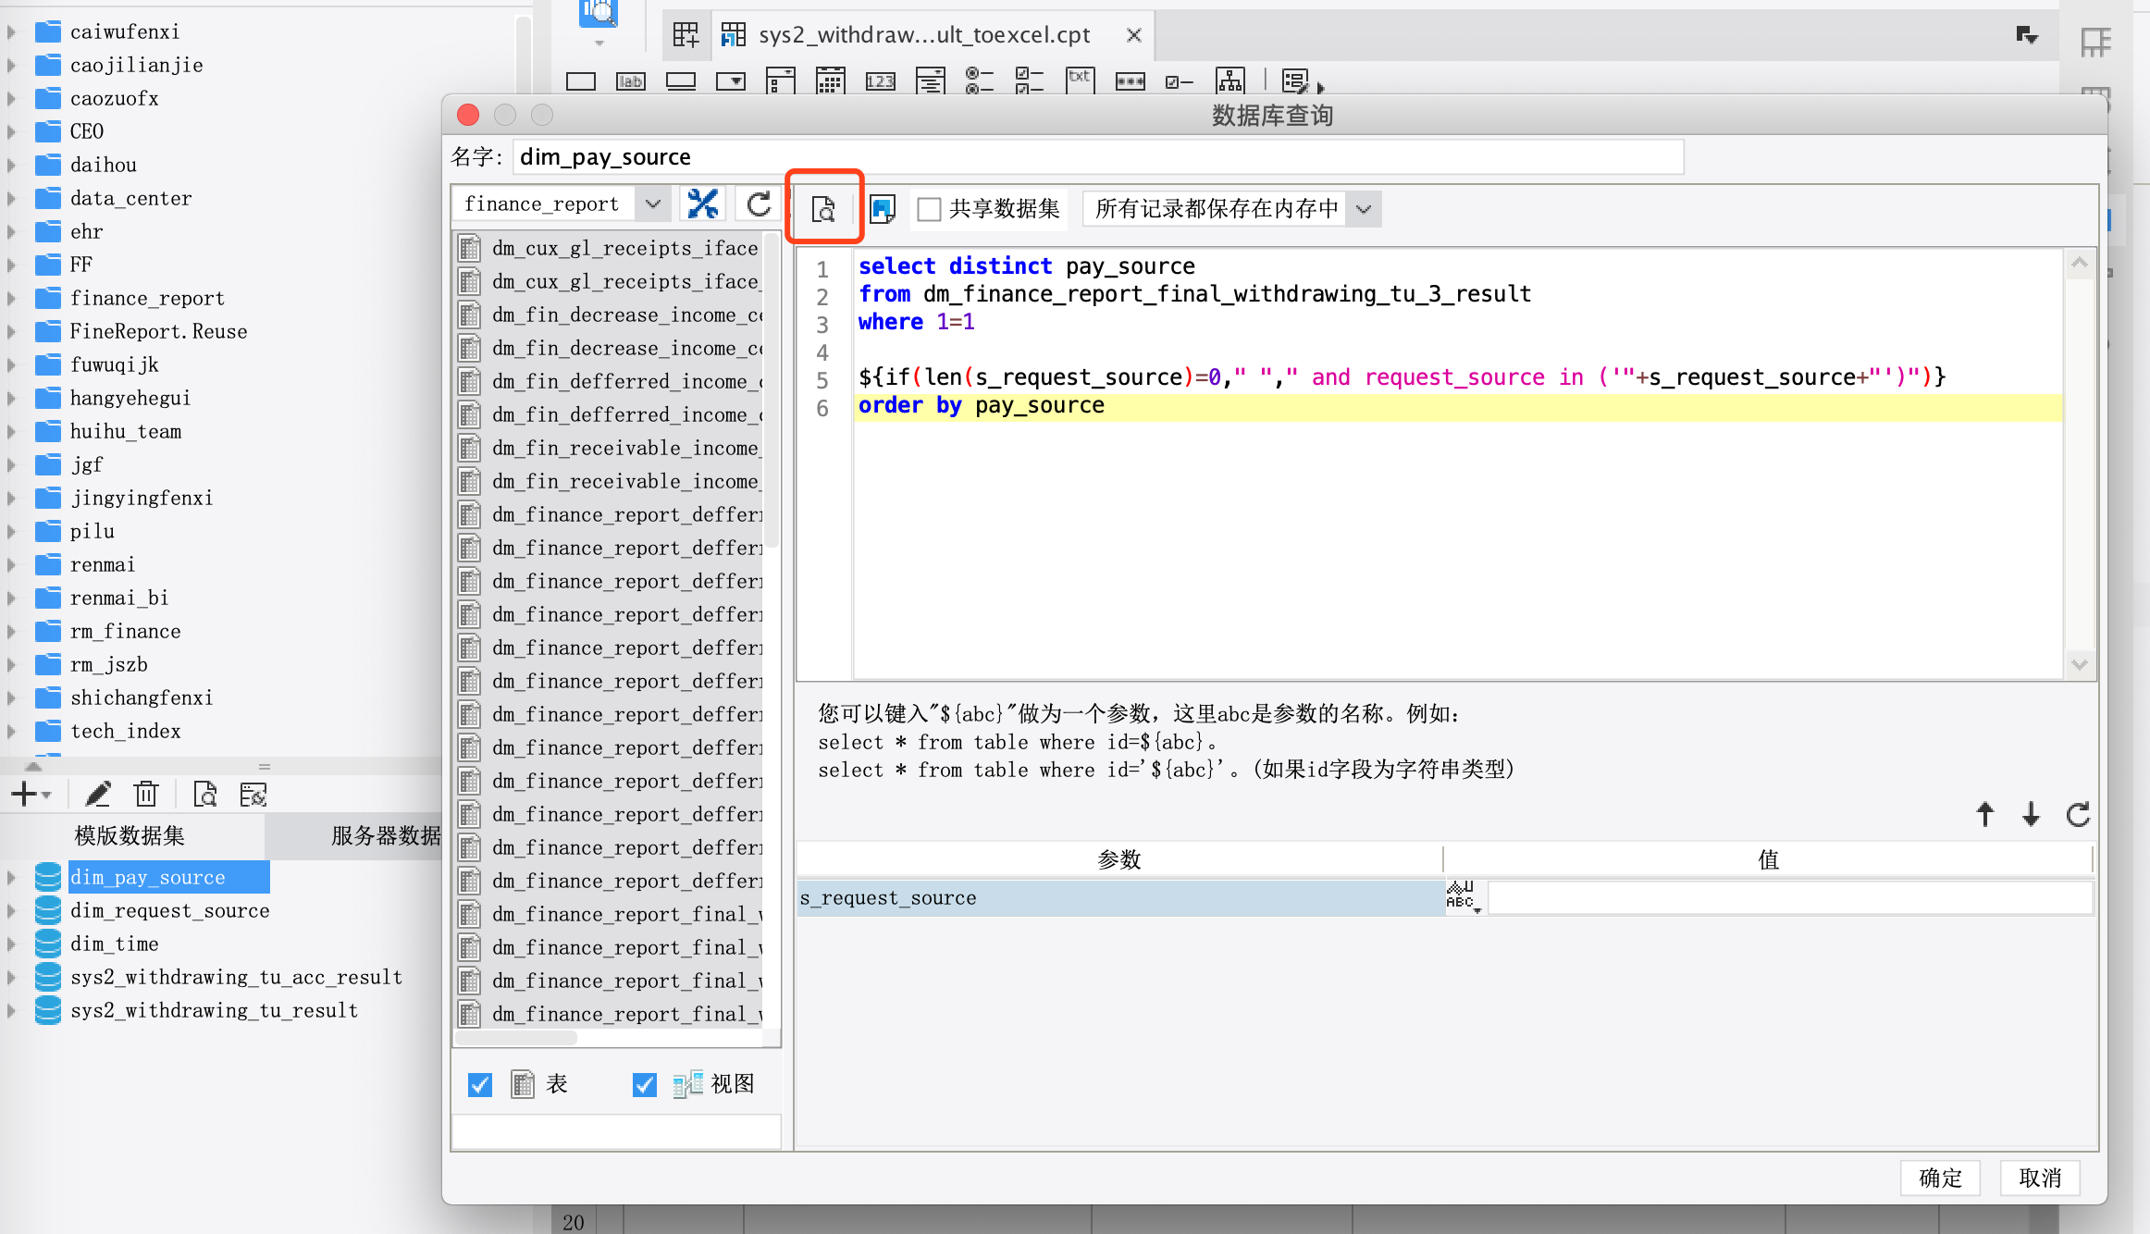This screenshot has width=2150, height=1234.
Task: Click the table search field below checkboxes
Action: 616,1131
